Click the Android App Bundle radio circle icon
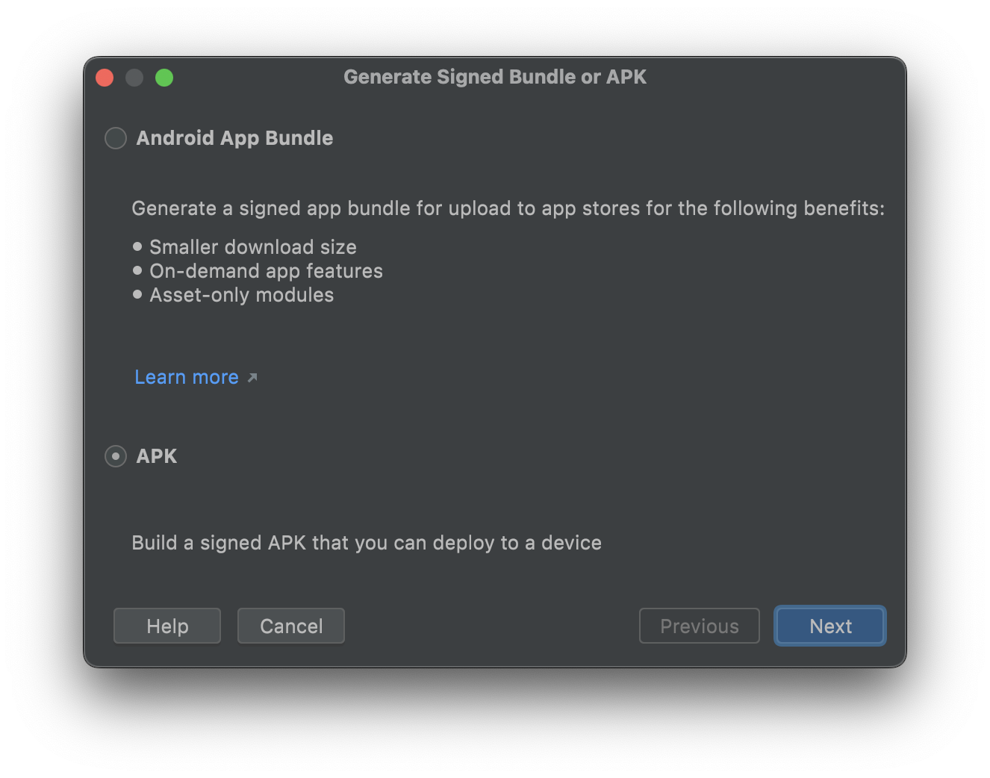Viewport: 990px width, 778px height. (x=116, y=138)
